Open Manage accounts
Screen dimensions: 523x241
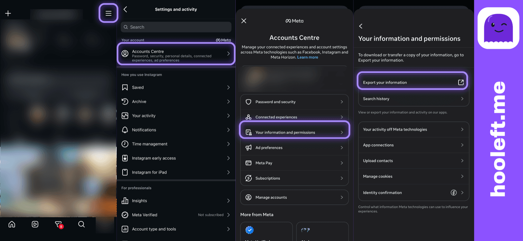pos(295,197)
